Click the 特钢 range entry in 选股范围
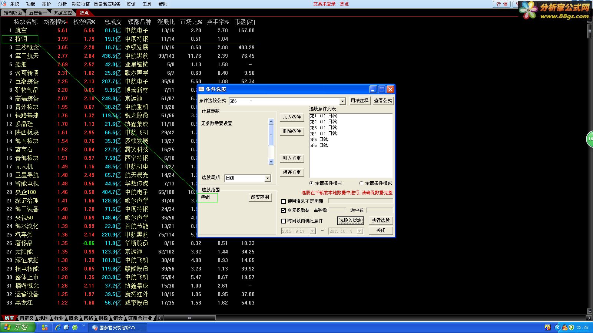The image size is (593, 333). tap(205, 197)
